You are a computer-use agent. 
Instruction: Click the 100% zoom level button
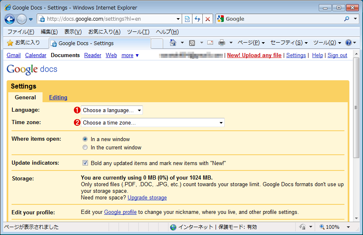tap(330, 227)
